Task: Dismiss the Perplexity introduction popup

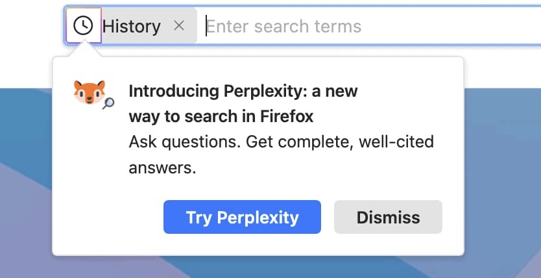Action: point(388,217)
